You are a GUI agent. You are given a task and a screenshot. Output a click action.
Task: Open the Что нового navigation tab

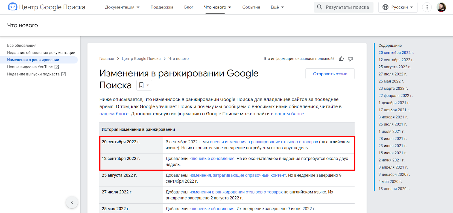point(217,7)
